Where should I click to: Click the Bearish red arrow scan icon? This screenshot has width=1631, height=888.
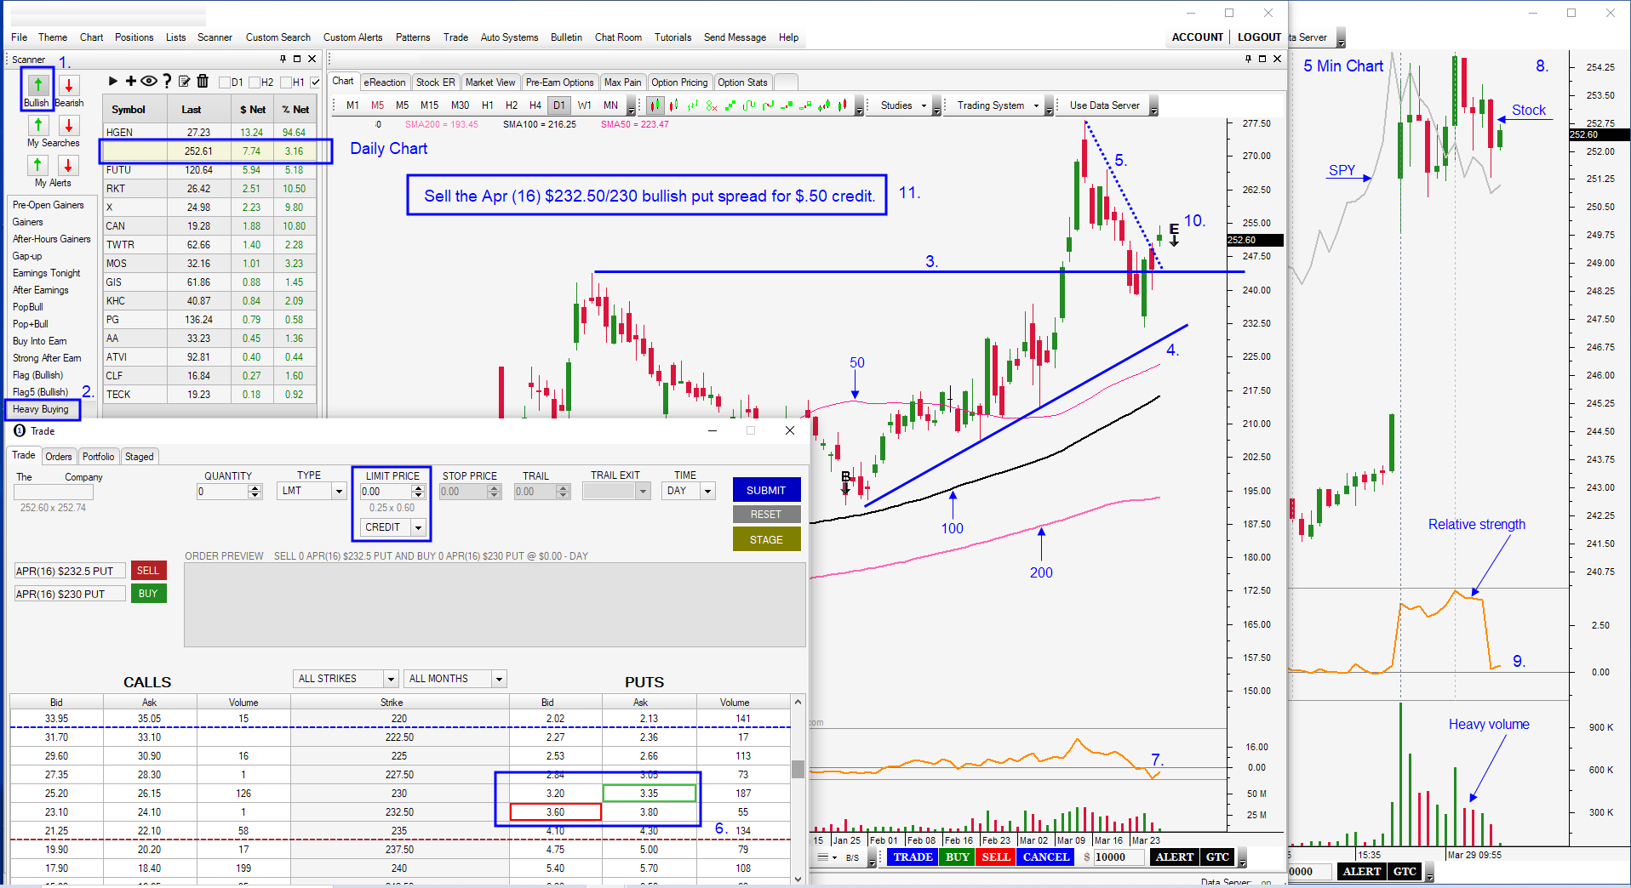coord(69,85)
